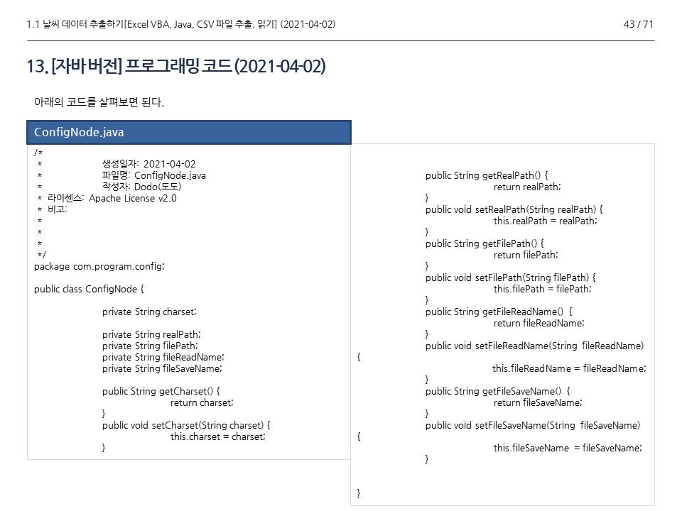Click 'public void setFilePath(String filePath) {' line

point(510,278)
